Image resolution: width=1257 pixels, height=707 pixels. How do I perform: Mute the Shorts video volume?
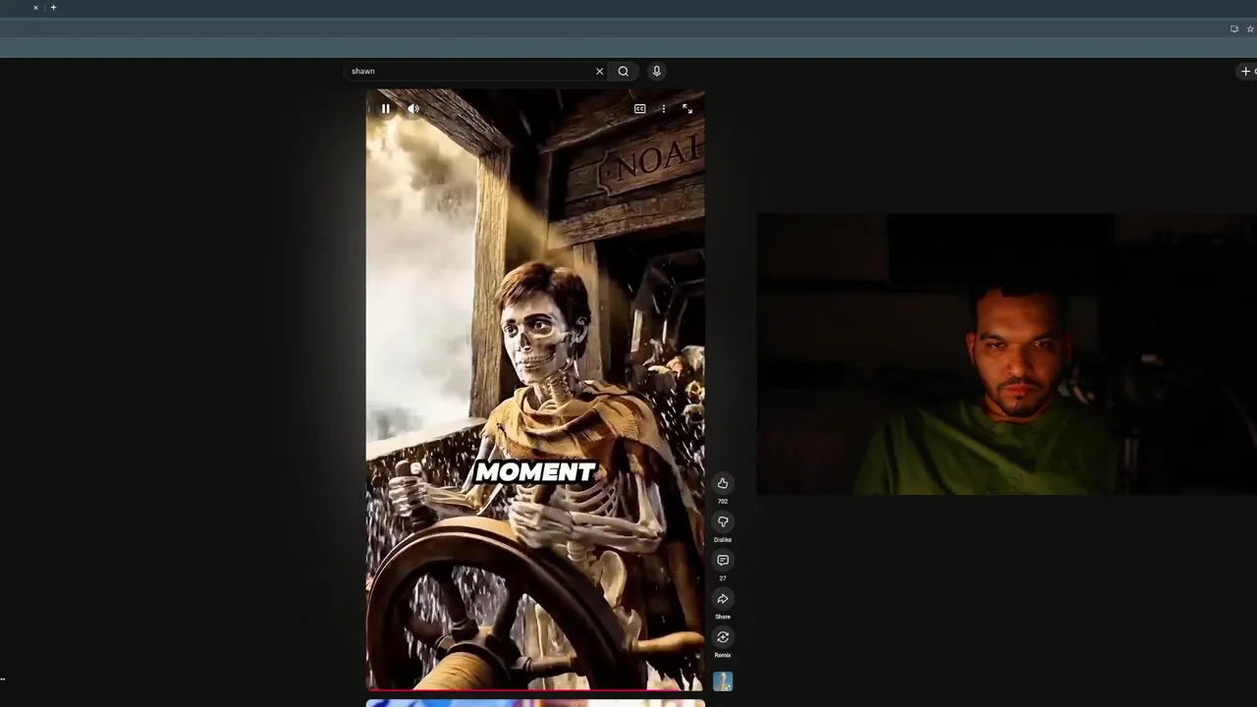pyautogui.click(x=413, y=109)
